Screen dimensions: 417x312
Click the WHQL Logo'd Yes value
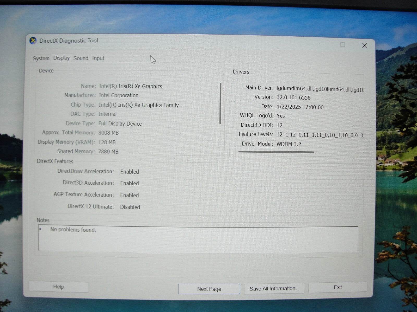click(281, 116)
